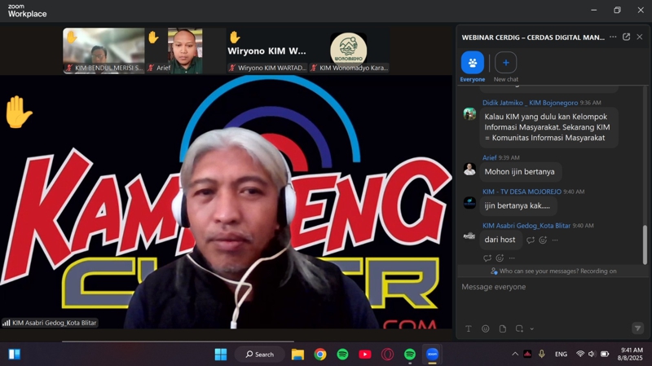More actions beside the 'dari host' bubble
Viewport: 652px width, 366px height.
click(555, 240)
